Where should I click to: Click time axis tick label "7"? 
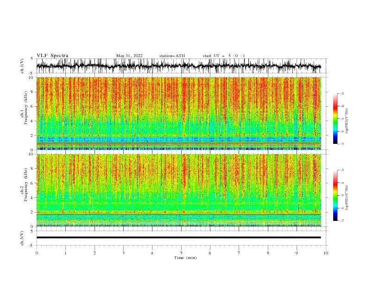pyautogui.click(x=239, y=253)
